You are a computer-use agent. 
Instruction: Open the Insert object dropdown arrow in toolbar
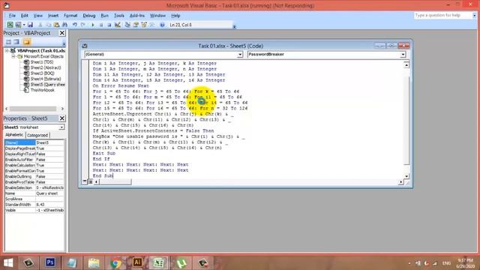[23, 25]
